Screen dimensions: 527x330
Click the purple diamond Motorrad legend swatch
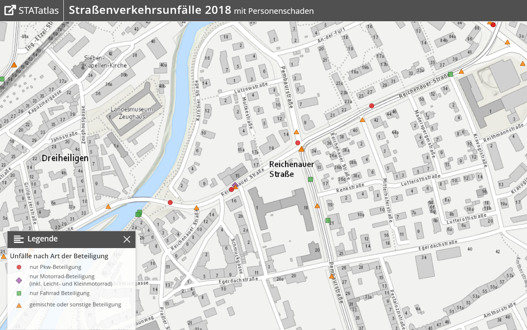click(x=19, y=280)
